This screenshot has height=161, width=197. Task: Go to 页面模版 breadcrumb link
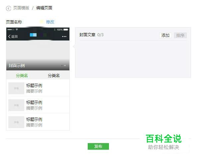(x=21, y=8)
